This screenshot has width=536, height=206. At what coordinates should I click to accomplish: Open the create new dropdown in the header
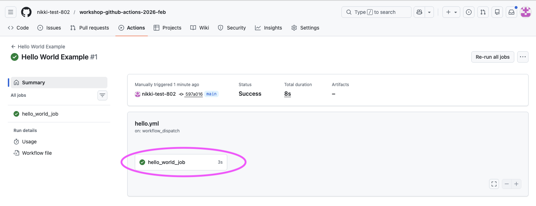451,12
